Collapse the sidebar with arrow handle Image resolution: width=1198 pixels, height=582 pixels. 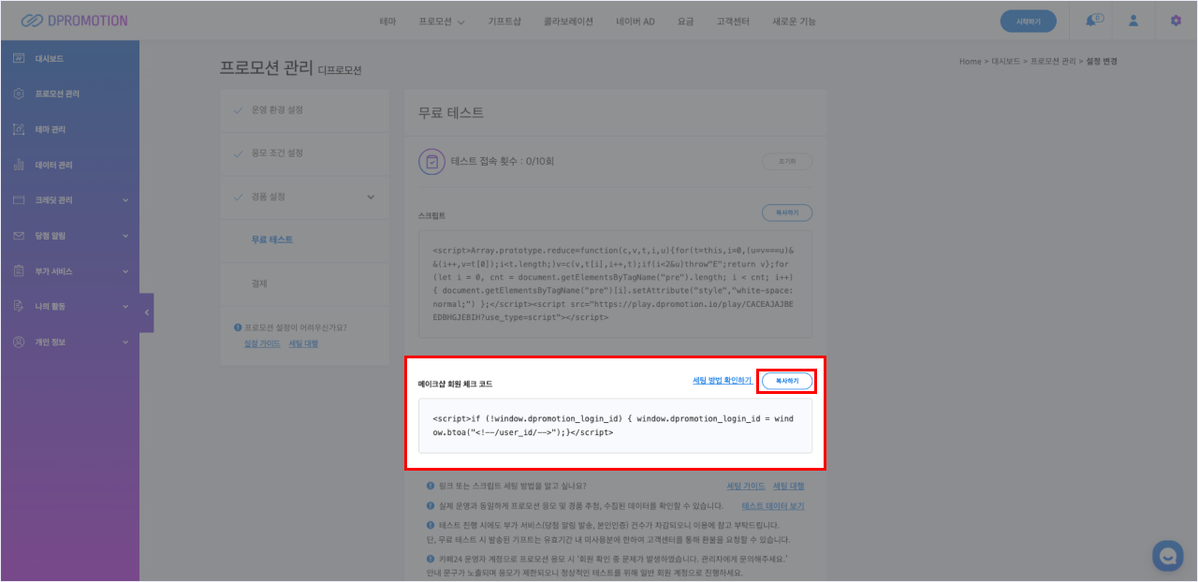(147, 313)
